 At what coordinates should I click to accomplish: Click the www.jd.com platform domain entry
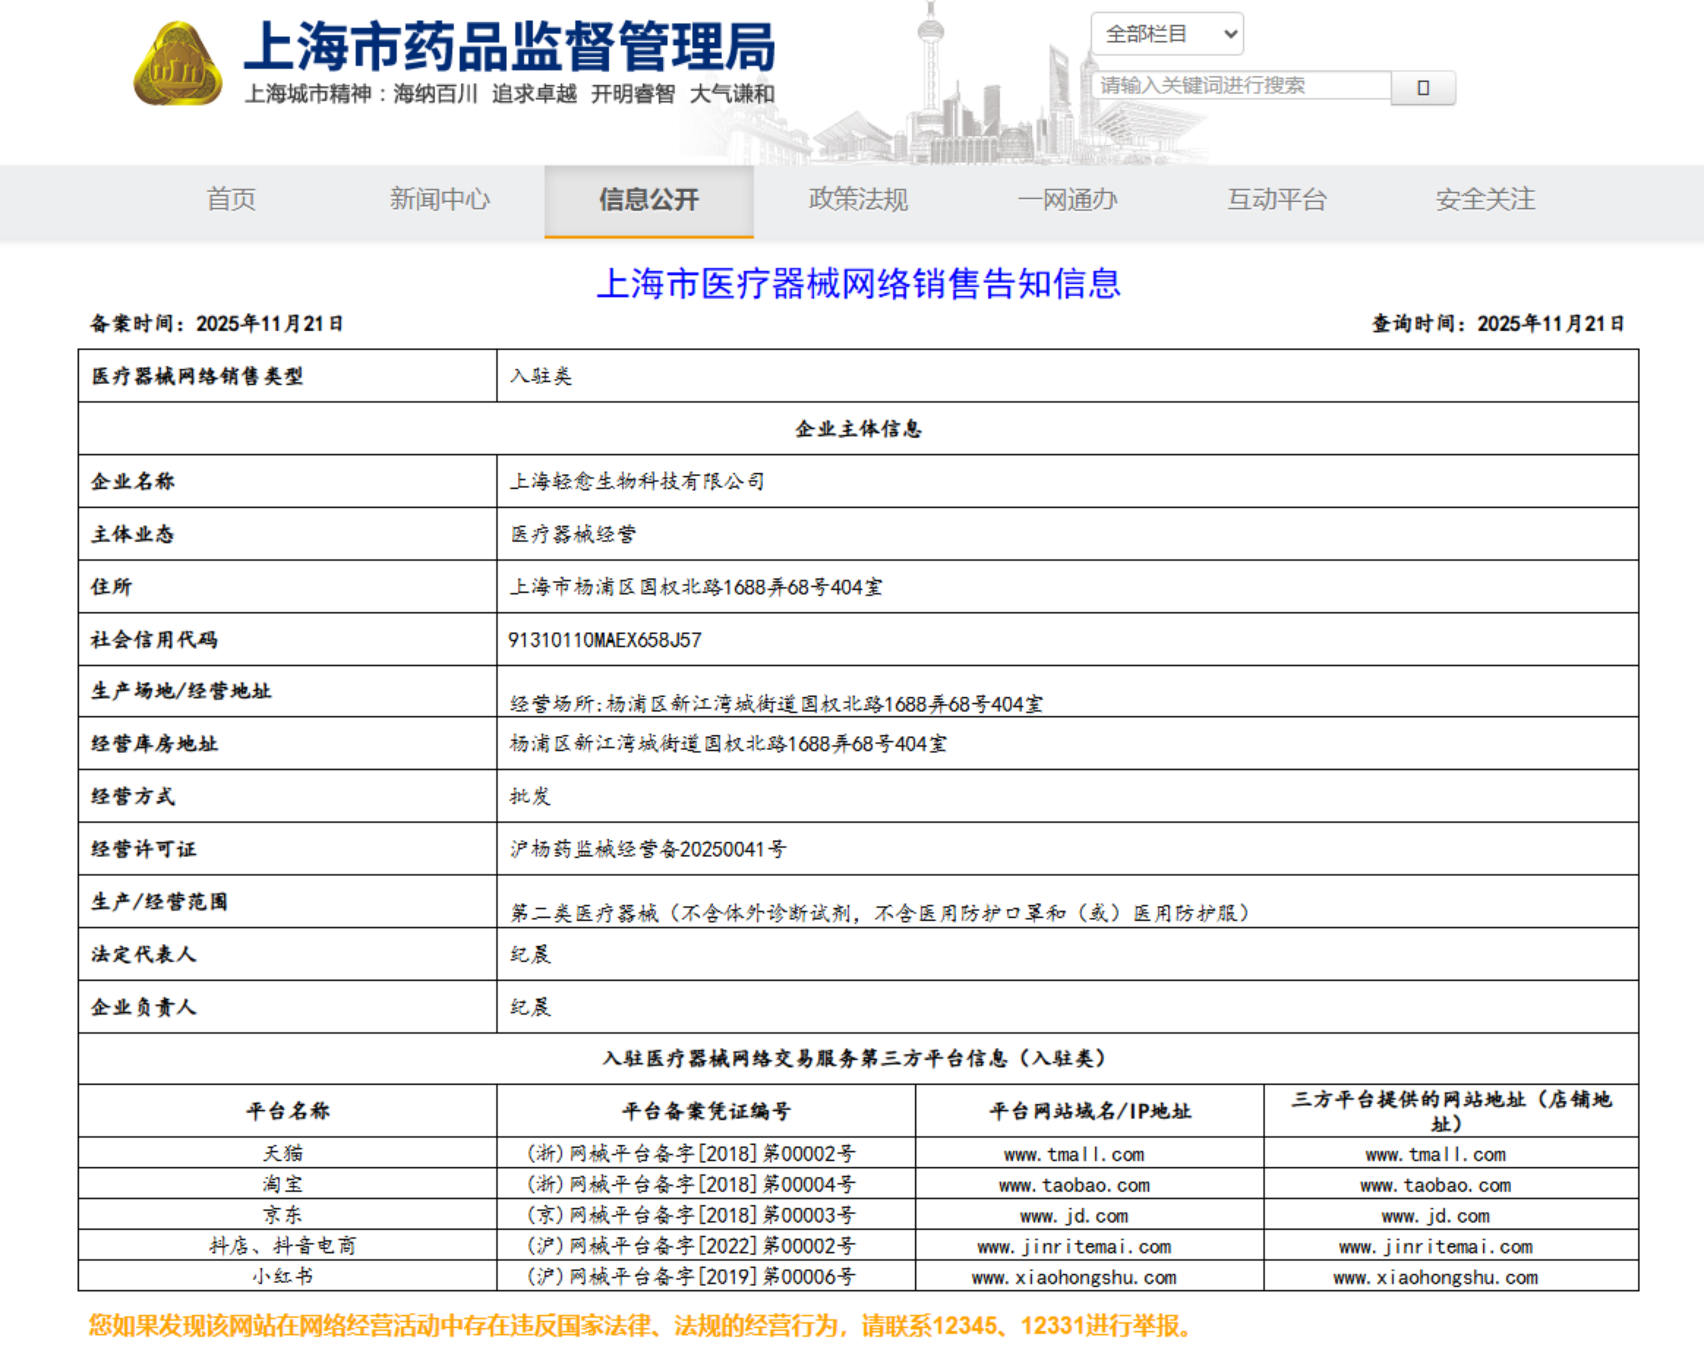click(x=1074, y=1216)
